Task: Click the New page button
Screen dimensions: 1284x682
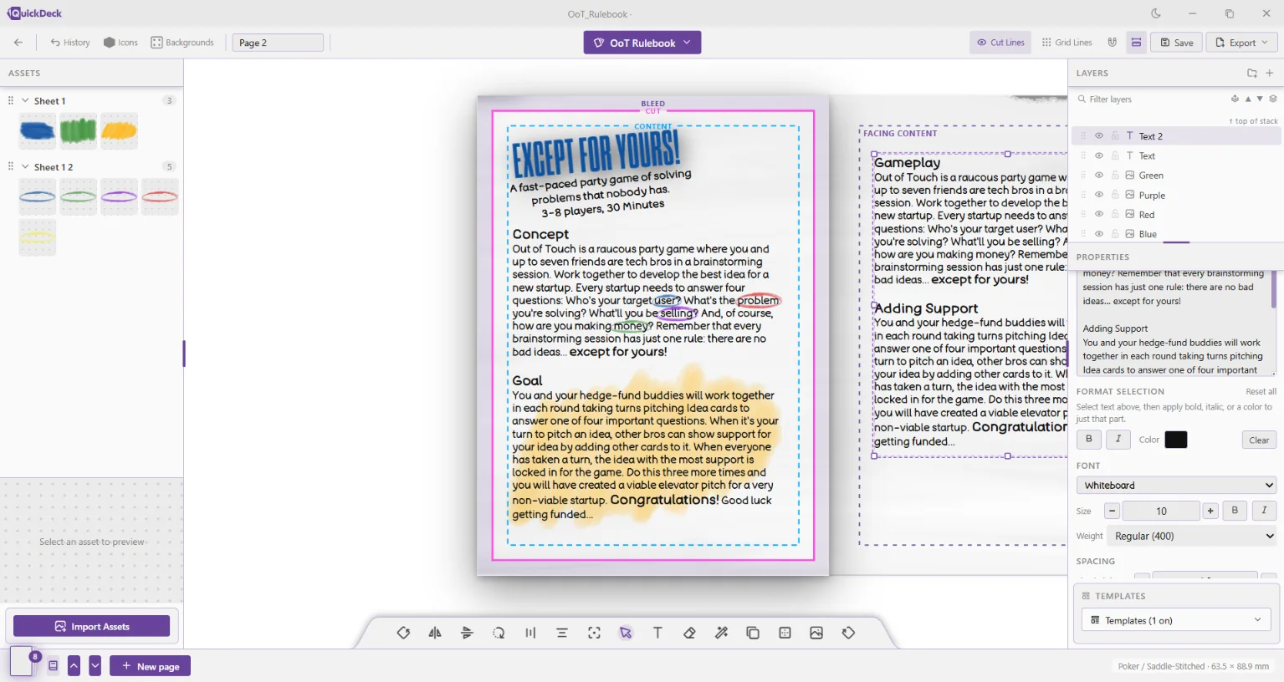Action: (151, 666)
